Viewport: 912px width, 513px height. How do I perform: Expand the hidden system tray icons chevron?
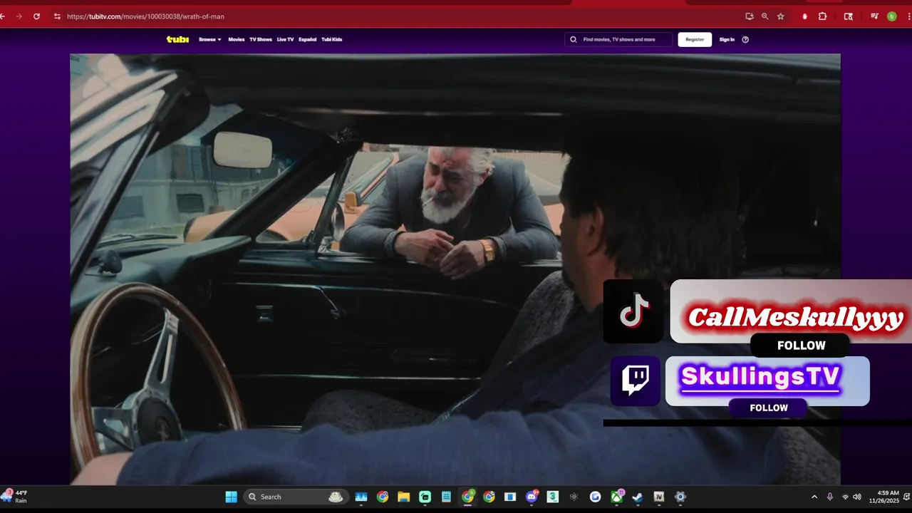click(x=814, y=497)
